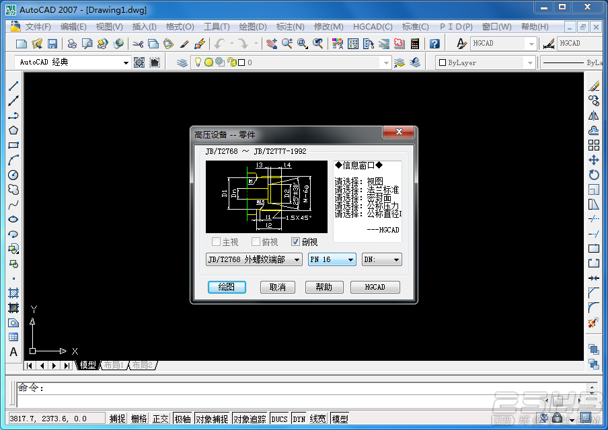Select the Hatch tool
Viewport: 608px width, 430px height.
13,293
